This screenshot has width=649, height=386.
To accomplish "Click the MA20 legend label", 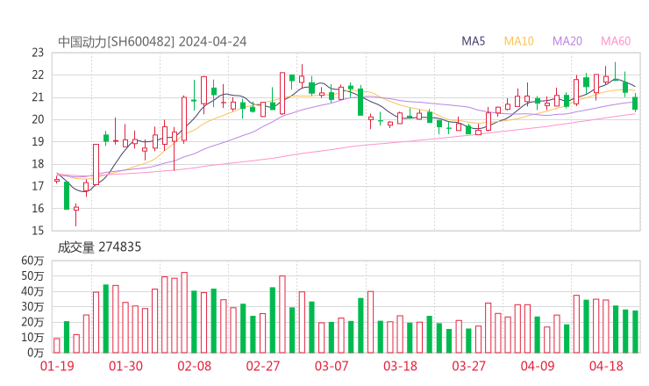I will pos(567,41).
